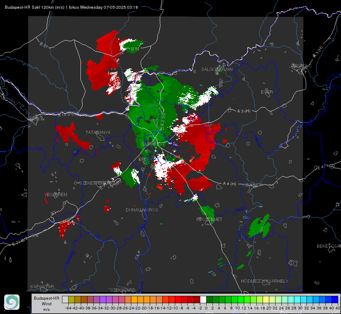Select the 'A 2 (H)' road label

click(x=163, y=119)
